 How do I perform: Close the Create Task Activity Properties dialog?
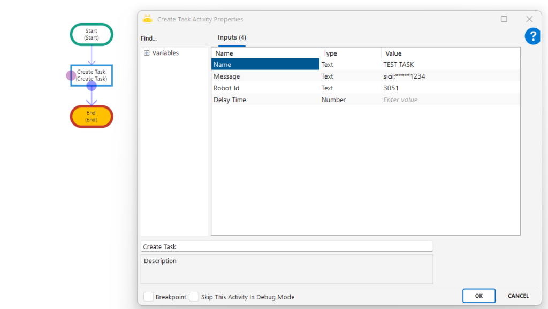pos(529,19)
